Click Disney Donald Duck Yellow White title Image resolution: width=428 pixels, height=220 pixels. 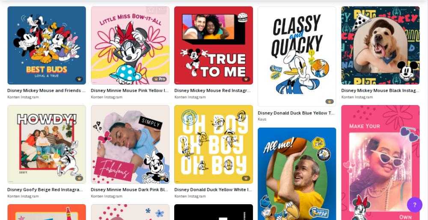213,190
